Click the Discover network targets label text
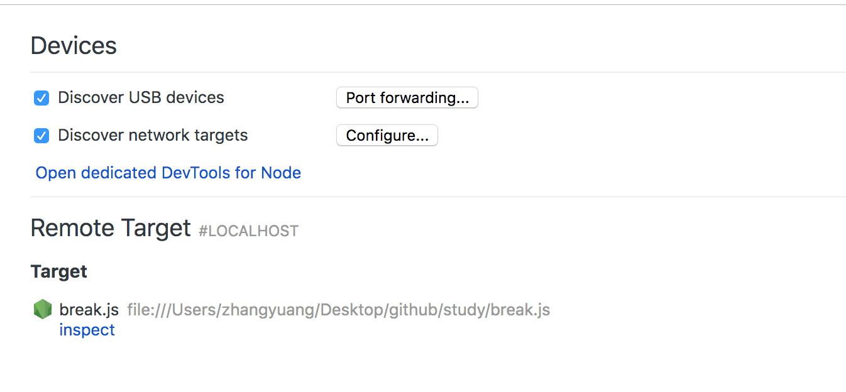Image resolution: width=846 pixels, height=392 pixels. pyautogui.click(x=153, y=135)
